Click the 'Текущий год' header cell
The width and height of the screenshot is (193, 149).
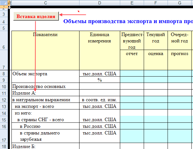(x=156, y=40)
